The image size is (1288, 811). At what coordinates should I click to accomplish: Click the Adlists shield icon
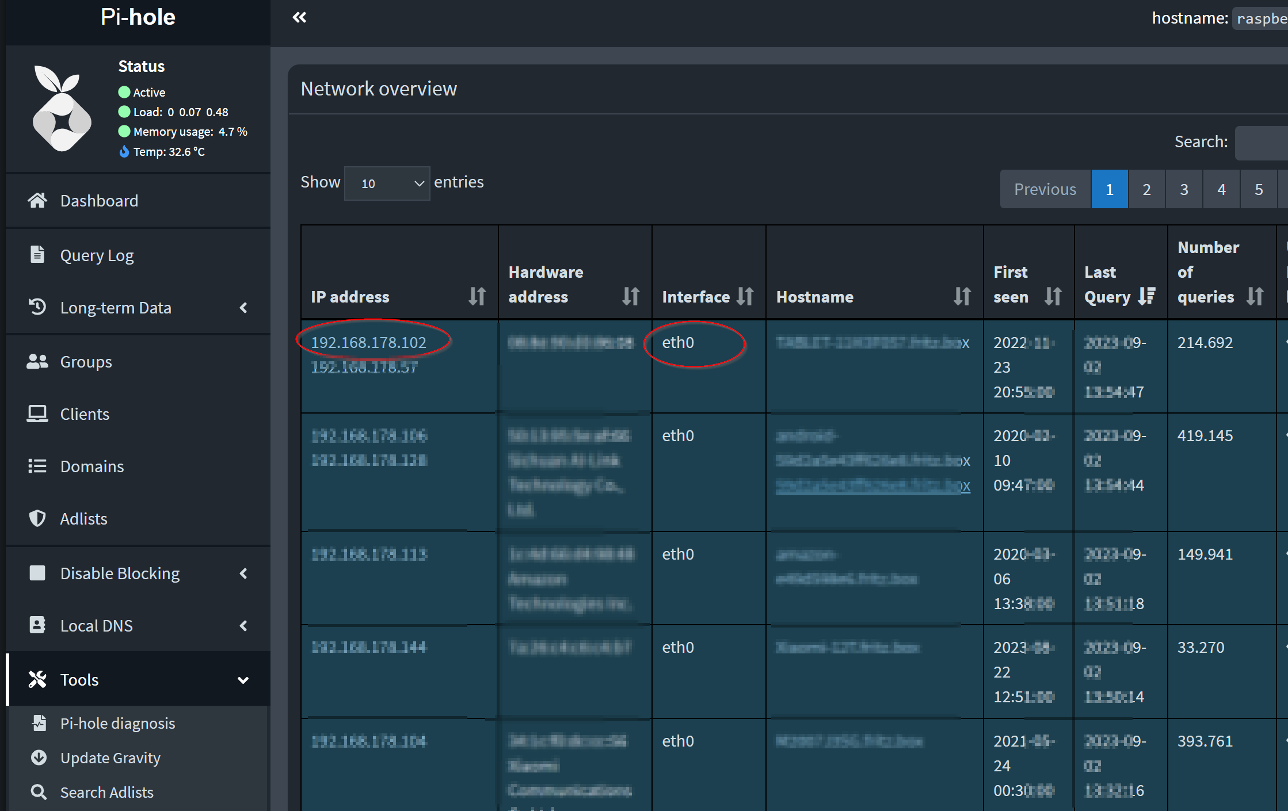(x=37, y=518)
